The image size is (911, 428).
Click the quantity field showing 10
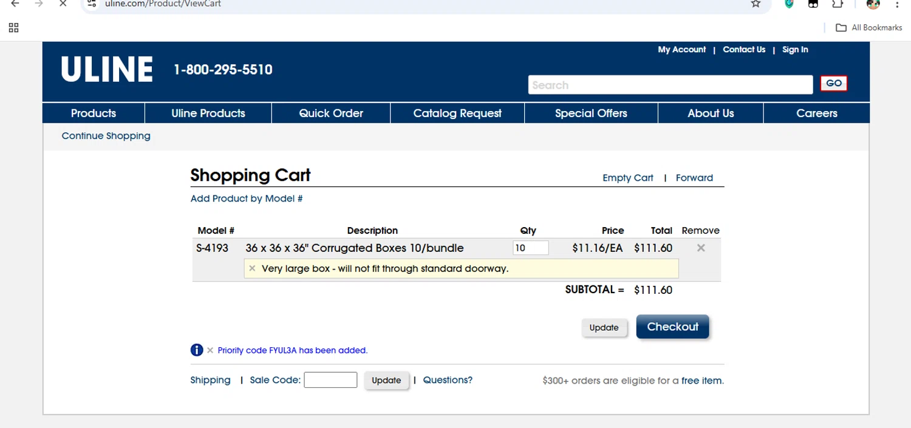point(530,248)
